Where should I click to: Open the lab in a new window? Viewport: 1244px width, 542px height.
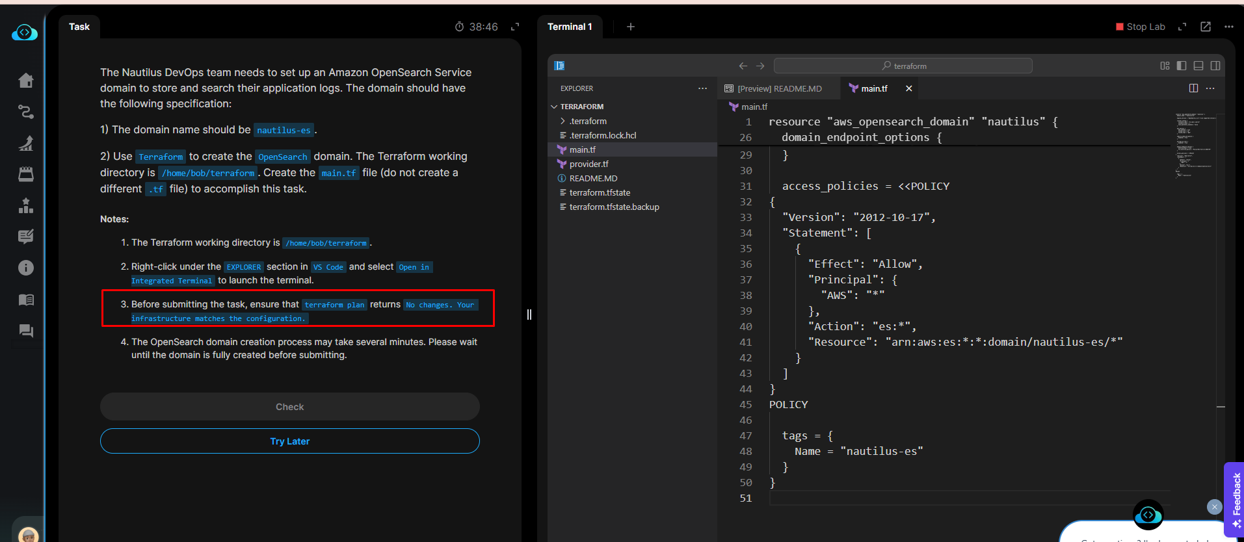pos(1206,27)
